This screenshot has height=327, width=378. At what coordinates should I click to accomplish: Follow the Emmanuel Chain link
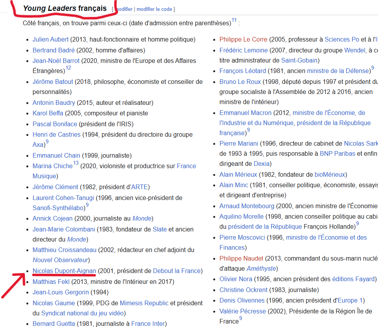tap(56, 155)
